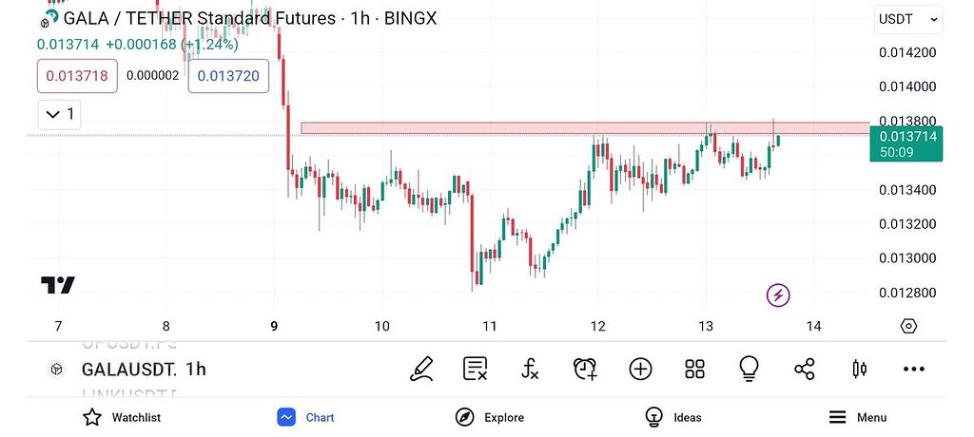Viewport: 974px width, 437px height.
Task: Open the indicators fx icon
Action: [530, 369]
